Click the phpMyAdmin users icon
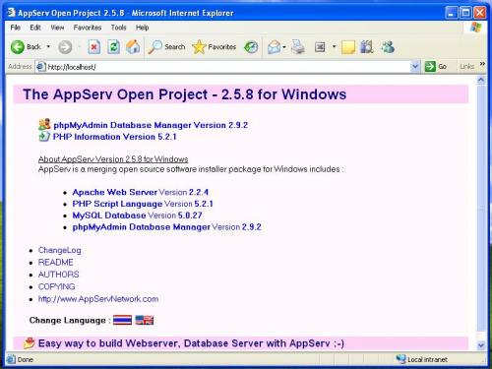This screenshot has height=369, width=492. tap(44, 124)
